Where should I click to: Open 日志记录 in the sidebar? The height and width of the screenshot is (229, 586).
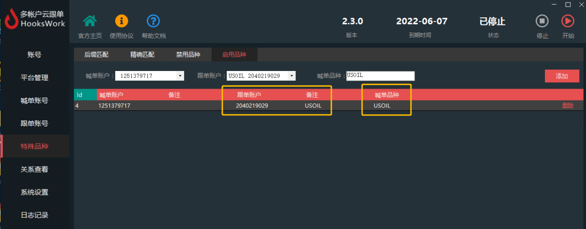pos(34,215)
